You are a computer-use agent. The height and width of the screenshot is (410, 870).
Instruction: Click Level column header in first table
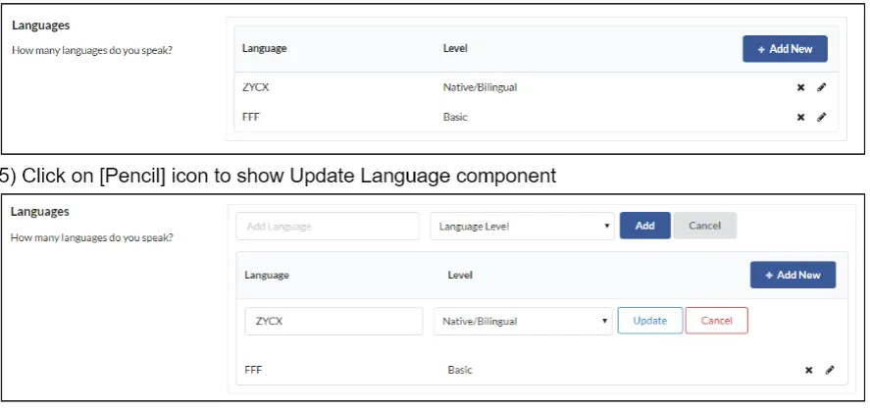(x=455, y=48)
